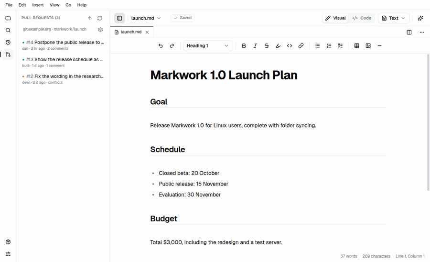Open the launch.md file name dropdown

pos(146,18)
